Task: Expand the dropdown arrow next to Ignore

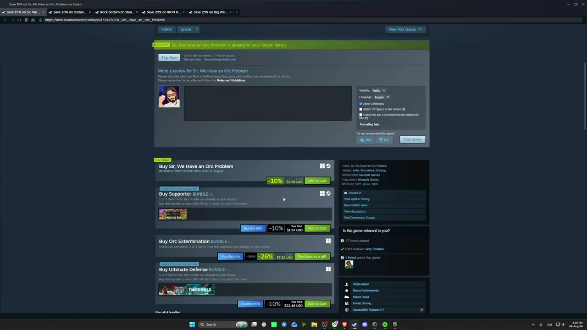Action: click(x=197, y=29)
